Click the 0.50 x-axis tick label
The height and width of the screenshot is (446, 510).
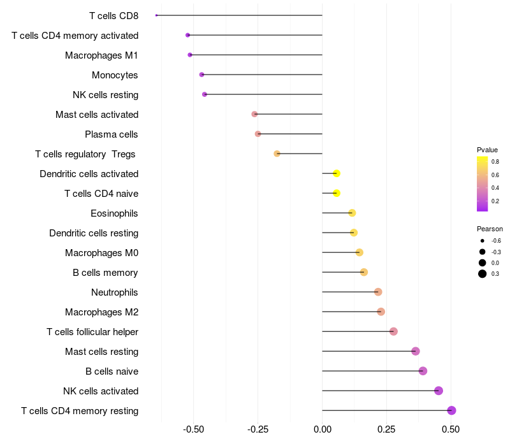[x=451, y=429]
